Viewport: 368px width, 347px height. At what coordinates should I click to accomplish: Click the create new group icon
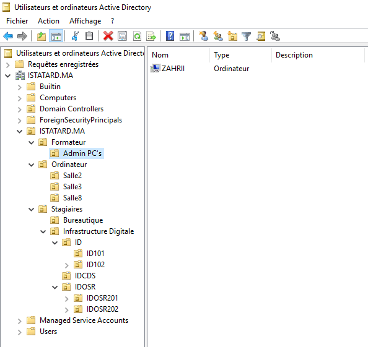click(218, 36)
